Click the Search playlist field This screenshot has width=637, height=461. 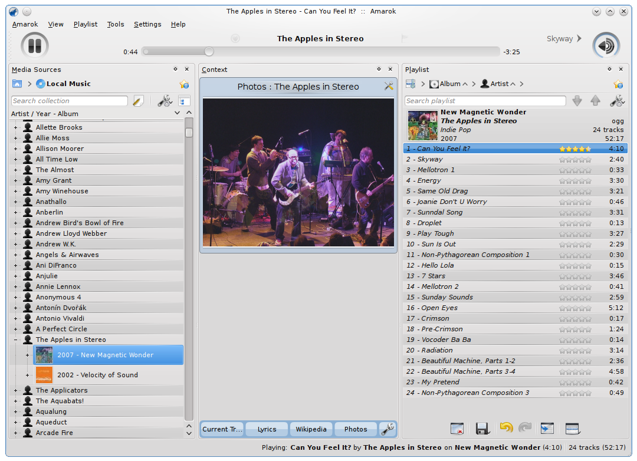(485, 101)
